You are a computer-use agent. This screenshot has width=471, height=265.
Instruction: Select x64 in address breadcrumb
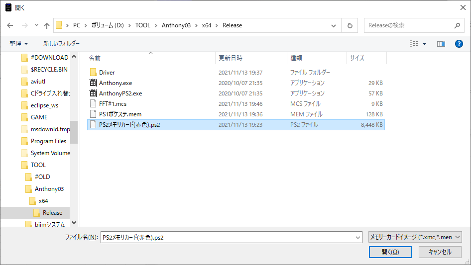pos(207,25)
